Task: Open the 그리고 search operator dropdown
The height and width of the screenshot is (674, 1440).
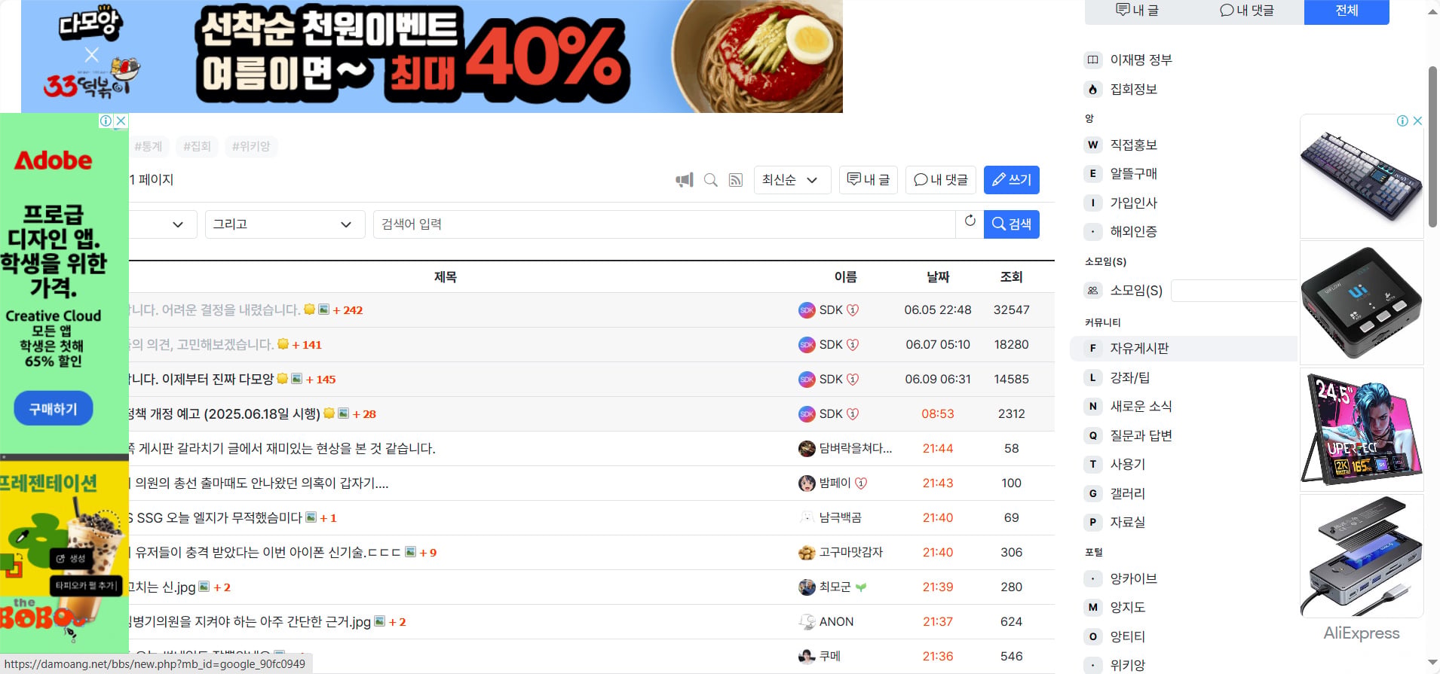Action: [x=285, y=224]
